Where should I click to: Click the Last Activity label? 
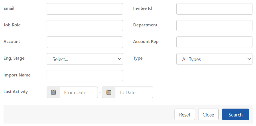coord(16,92)
